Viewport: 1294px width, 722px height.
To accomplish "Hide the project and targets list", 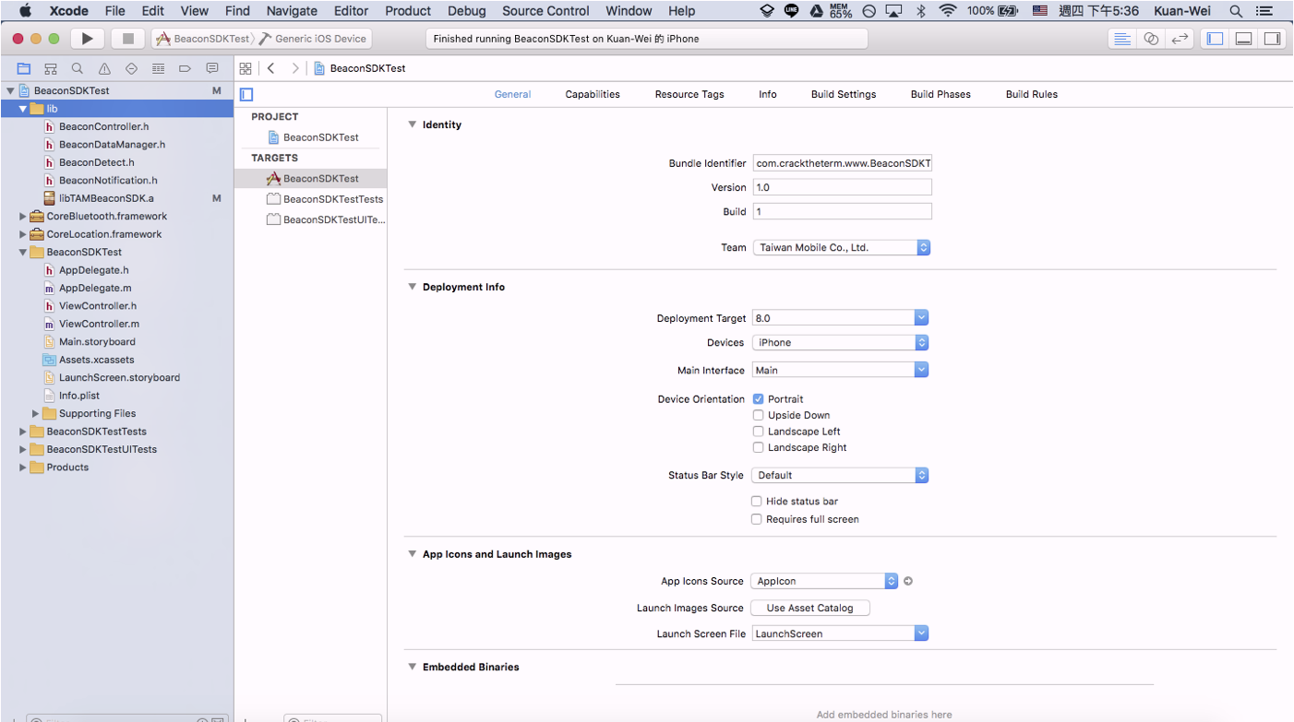I will (246, 94).
